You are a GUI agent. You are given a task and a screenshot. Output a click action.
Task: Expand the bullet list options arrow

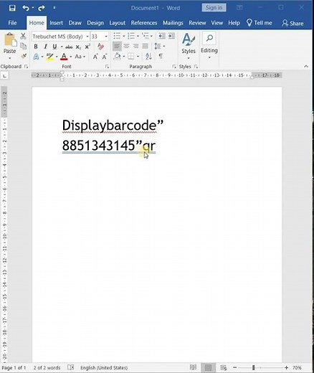coord(124,36)
